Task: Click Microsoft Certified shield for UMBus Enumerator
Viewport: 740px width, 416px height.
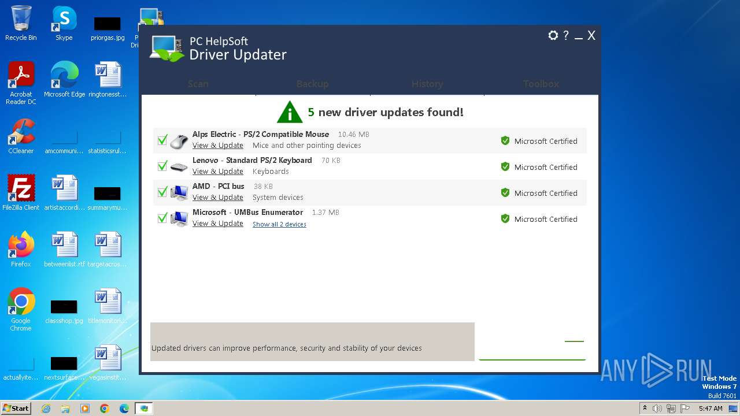Action: click(505, 219)
